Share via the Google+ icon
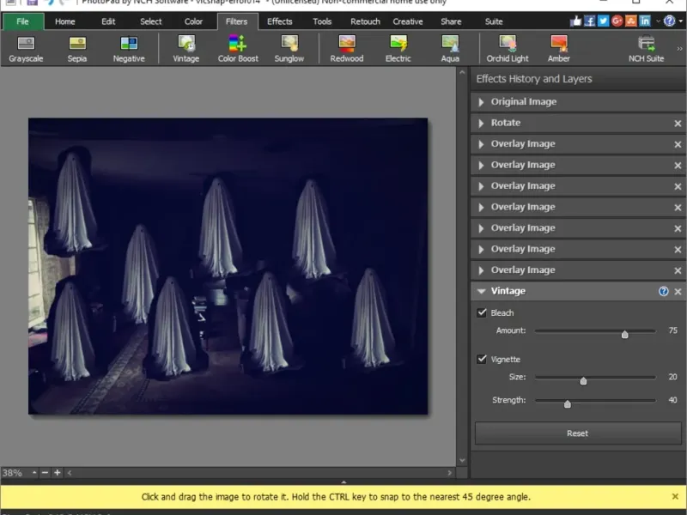The width and height of the screenshot is (687, 515). pyautogui.click(x=617, y=21)
